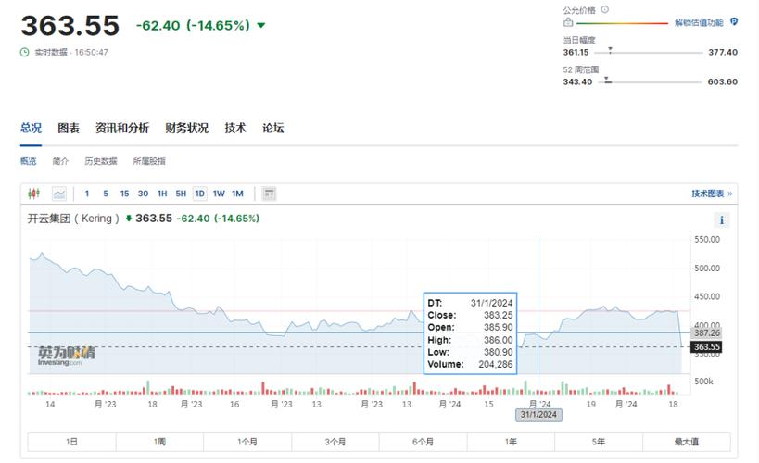Go to the 论坛 tab
759x463 pixels.
[x=273, y=128]
